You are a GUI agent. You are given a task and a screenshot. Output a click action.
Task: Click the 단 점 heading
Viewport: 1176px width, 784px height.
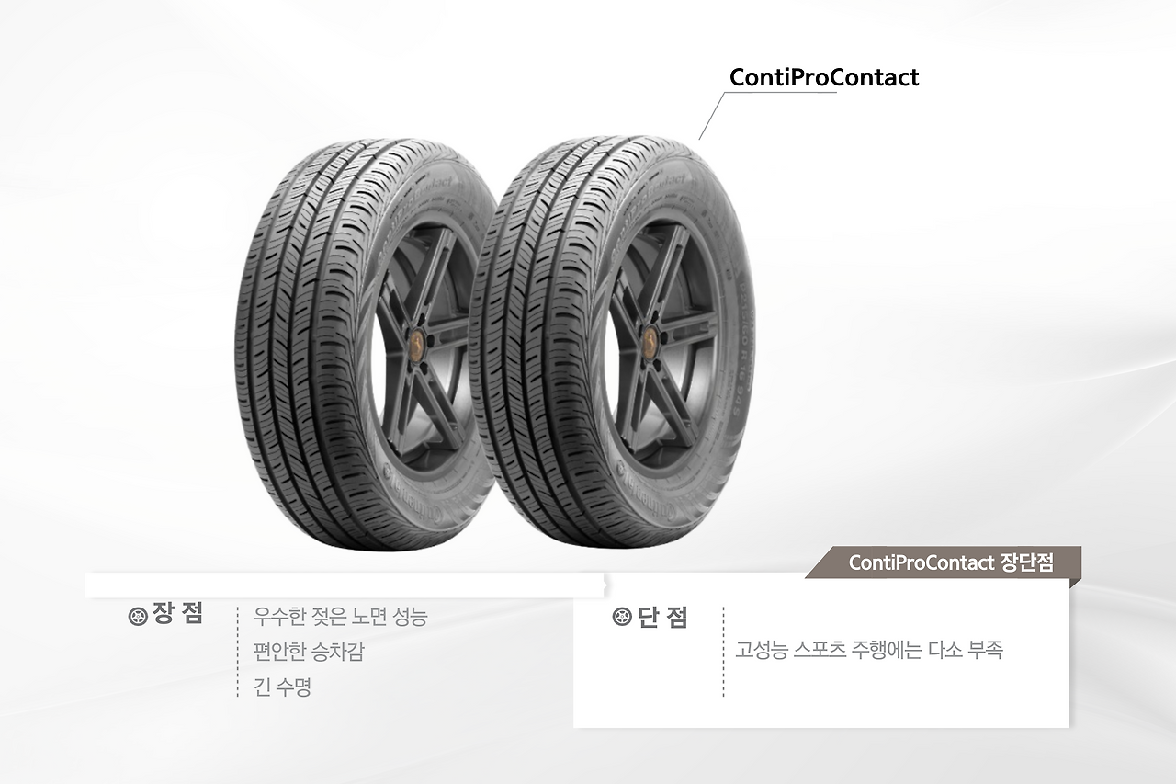coord(662,617)
